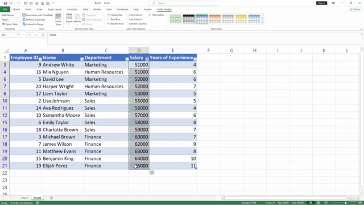Image resolution: width=364 pixels, height=205 pixels.
Task: Enable the Last Column checkbox
Action: click(x=127, y=19)
